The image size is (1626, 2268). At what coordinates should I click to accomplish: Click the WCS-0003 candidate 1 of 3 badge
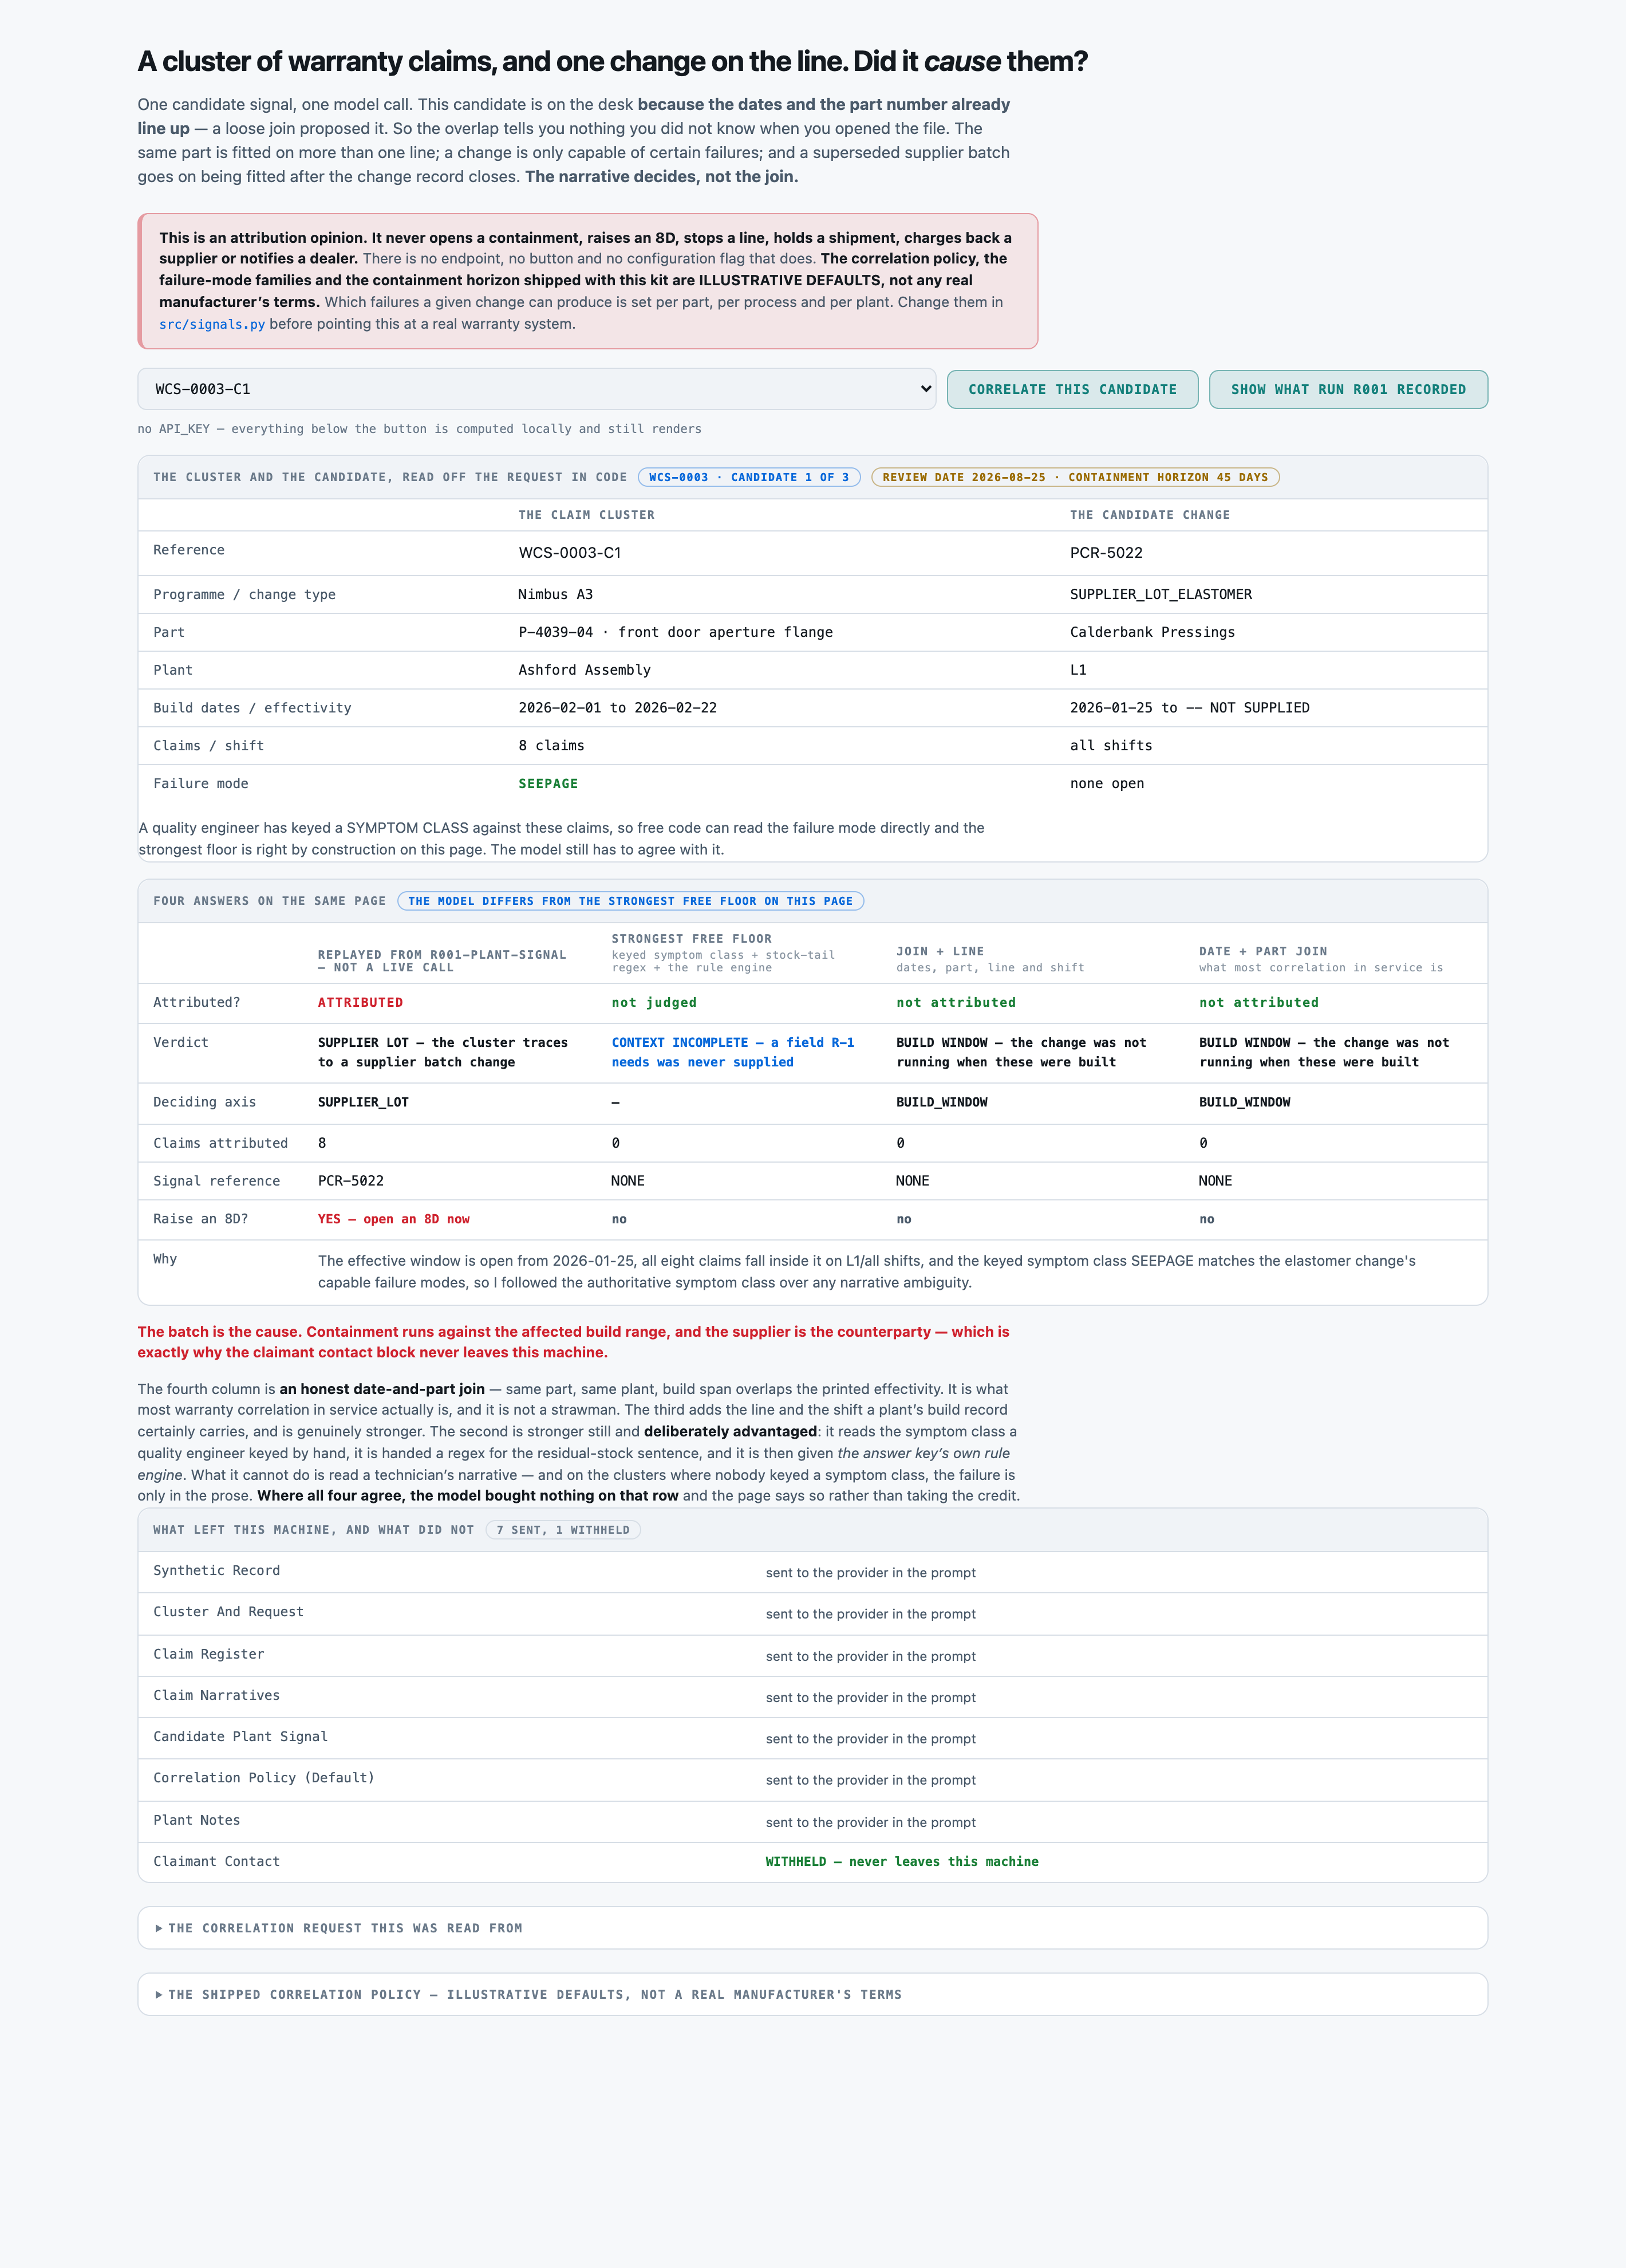(748, 477)
